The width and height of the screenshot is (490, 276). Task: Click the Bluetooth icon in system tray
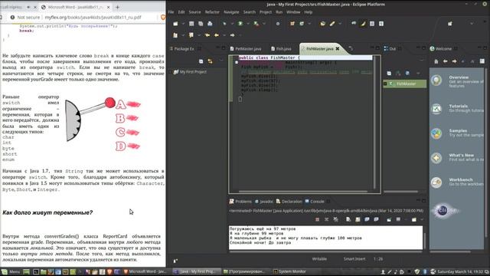click(425, 271)
